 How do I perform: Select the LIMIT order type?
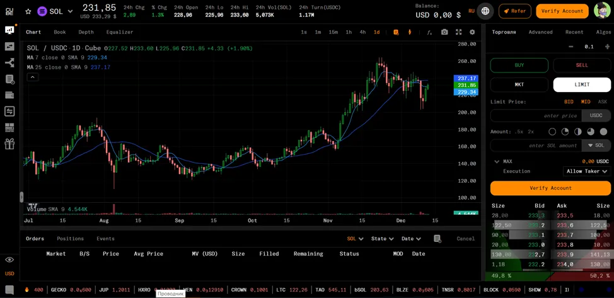[582, 84]
